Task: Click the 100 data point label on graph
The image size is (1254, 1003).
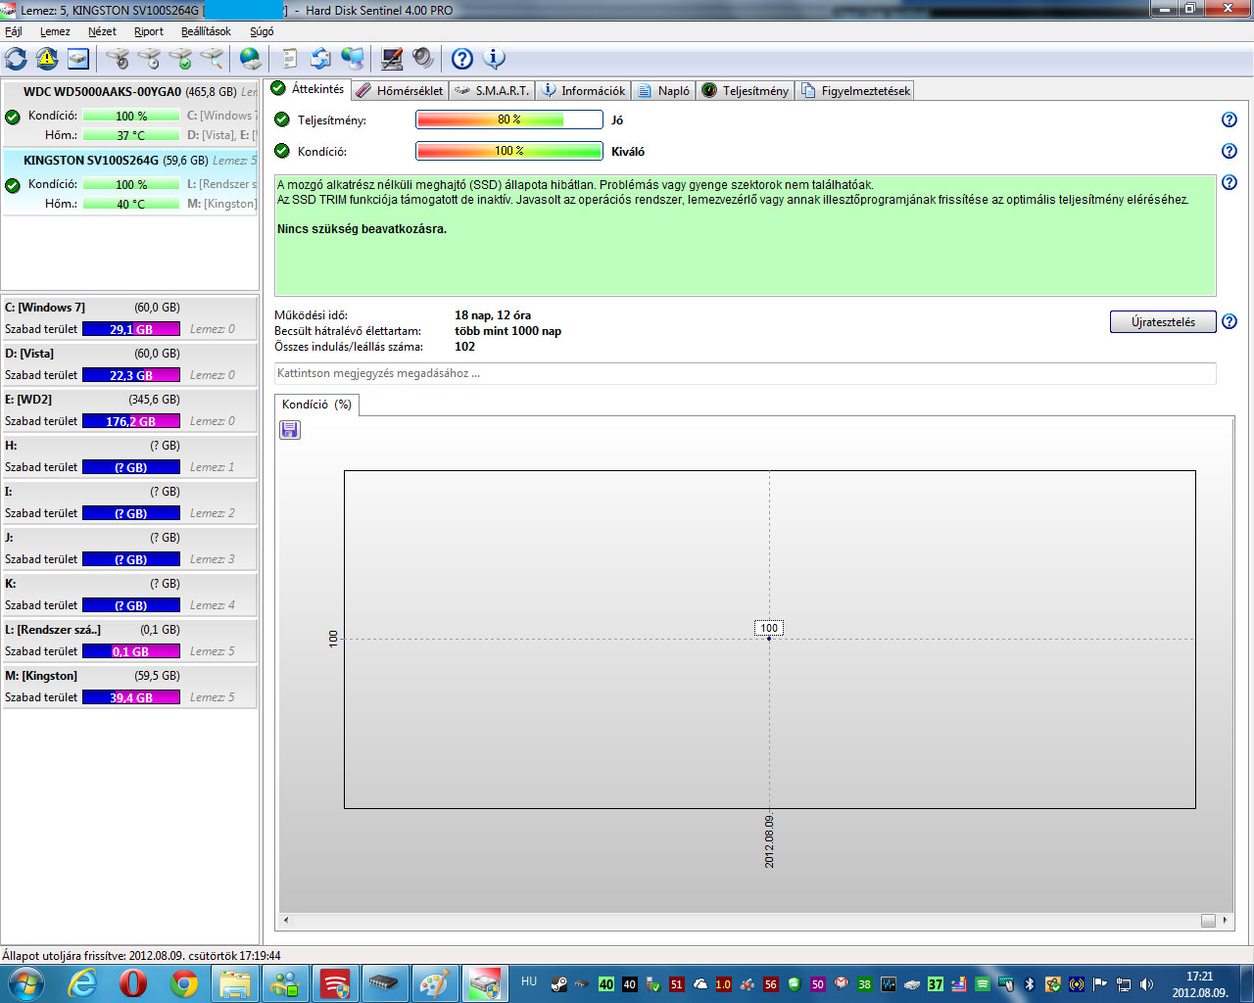Action: point(769,628)
